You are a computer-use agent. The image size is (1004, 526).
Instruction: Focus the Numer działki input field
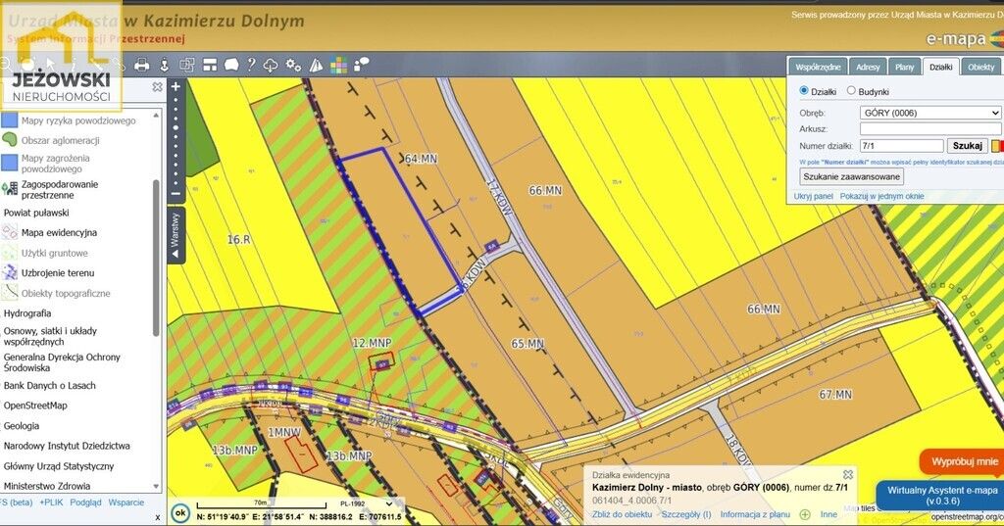902,146
